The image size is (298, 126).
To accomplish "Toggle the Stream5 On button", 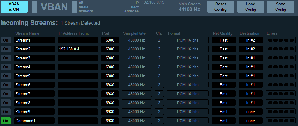I will [6, 76].
